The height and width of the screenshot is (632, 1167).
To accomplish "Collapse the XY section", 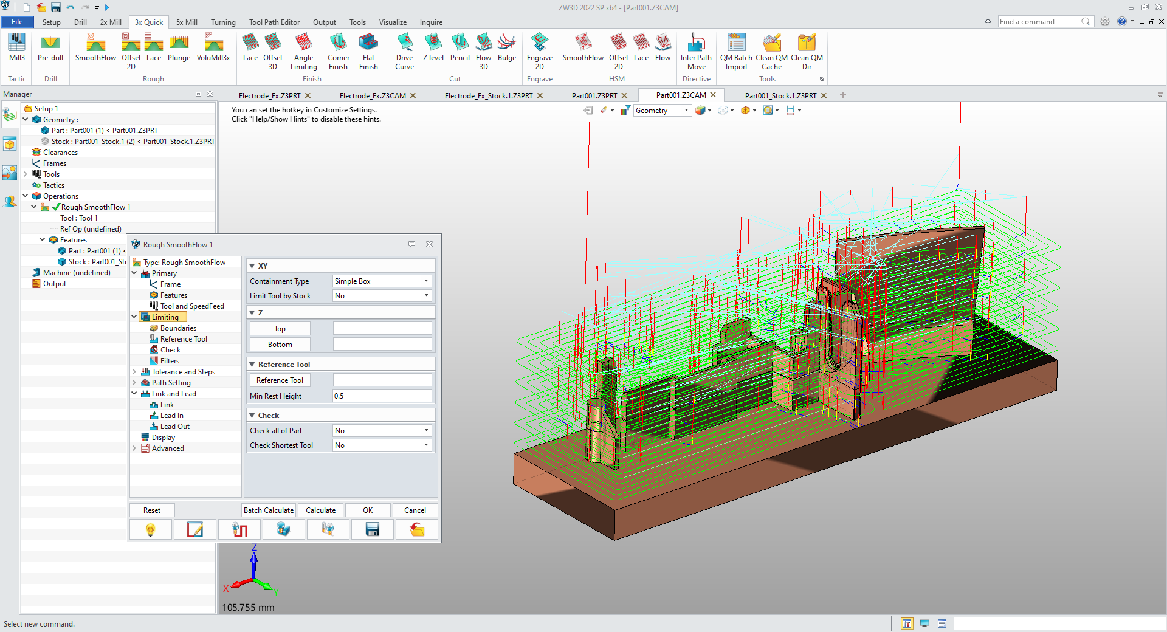I will click(252, 266).
